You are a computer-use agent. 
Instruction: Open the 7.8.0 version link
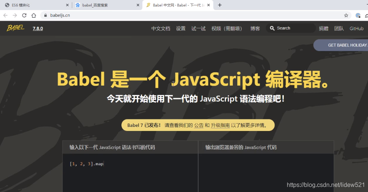[x=38, y=28]
